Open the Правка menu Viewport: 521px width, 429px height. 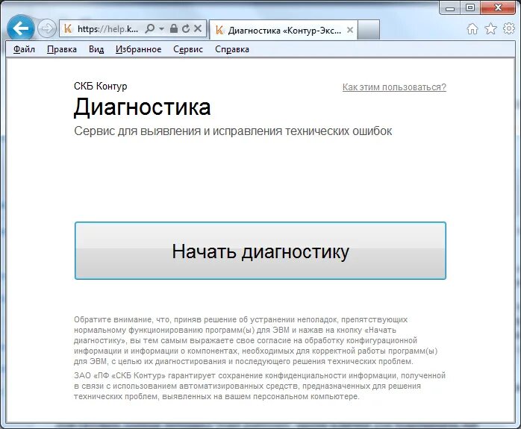click(62, 49)
